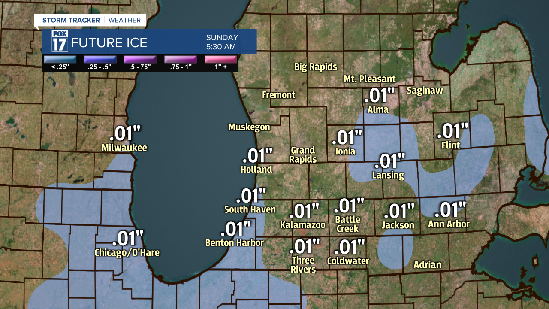Toggle the Kalamazoo forecast point
The image size is (549, 309).
pyautogui.click(x=304, y=211)
